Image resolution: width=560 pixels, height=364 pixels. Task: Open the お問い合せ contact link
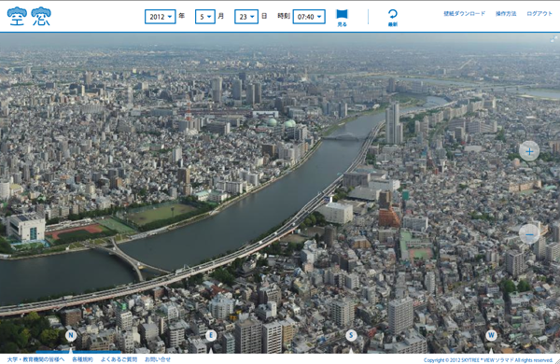click(158, 359)
